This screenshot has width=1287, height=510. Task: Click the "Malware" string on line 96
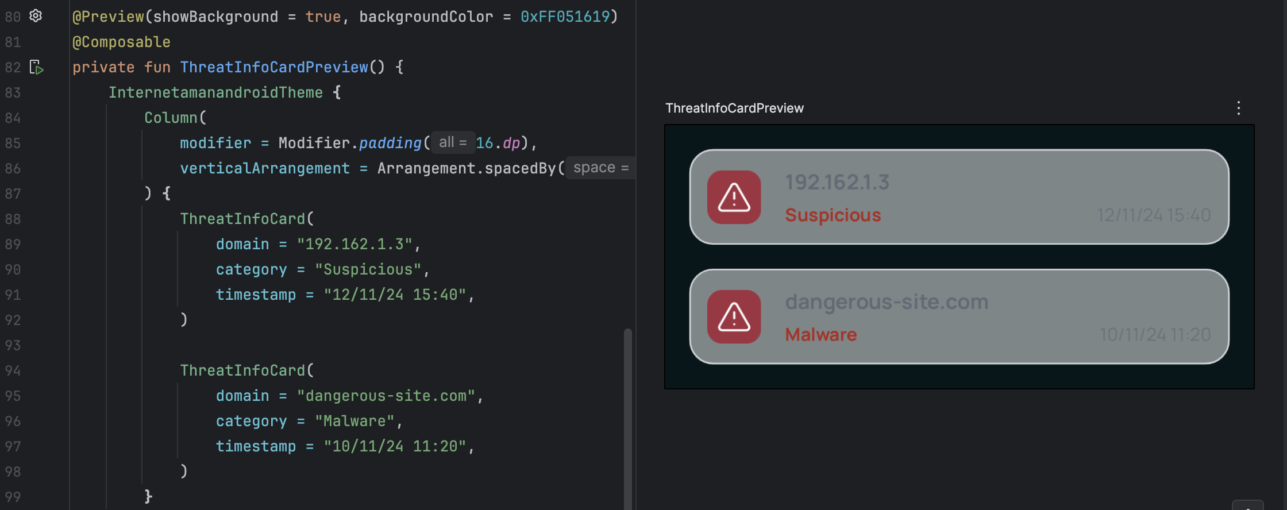click(354, 421)
